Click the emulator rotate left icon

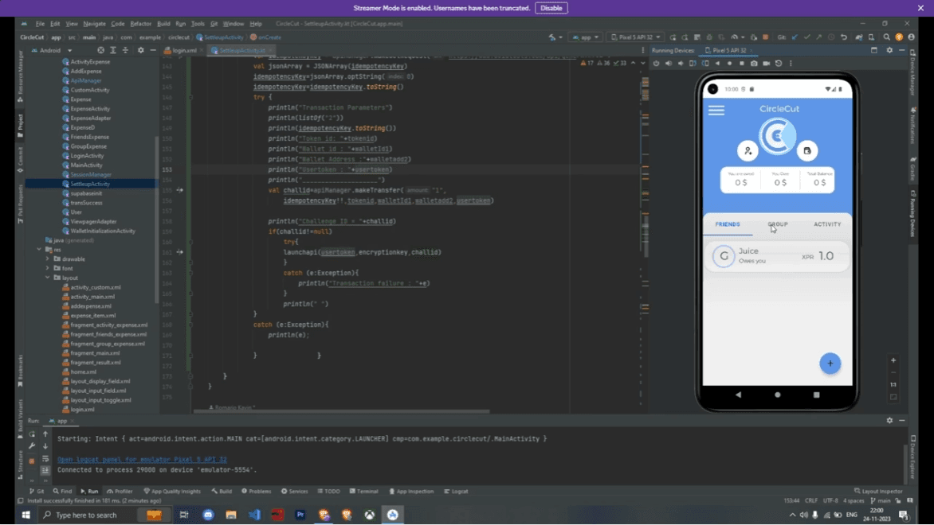point(693,64)
